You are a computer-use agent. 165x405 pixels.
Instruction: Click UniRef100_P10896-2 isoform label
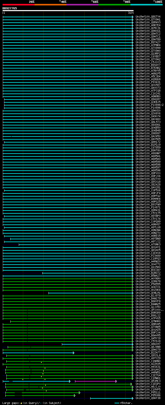click(150, 105)
